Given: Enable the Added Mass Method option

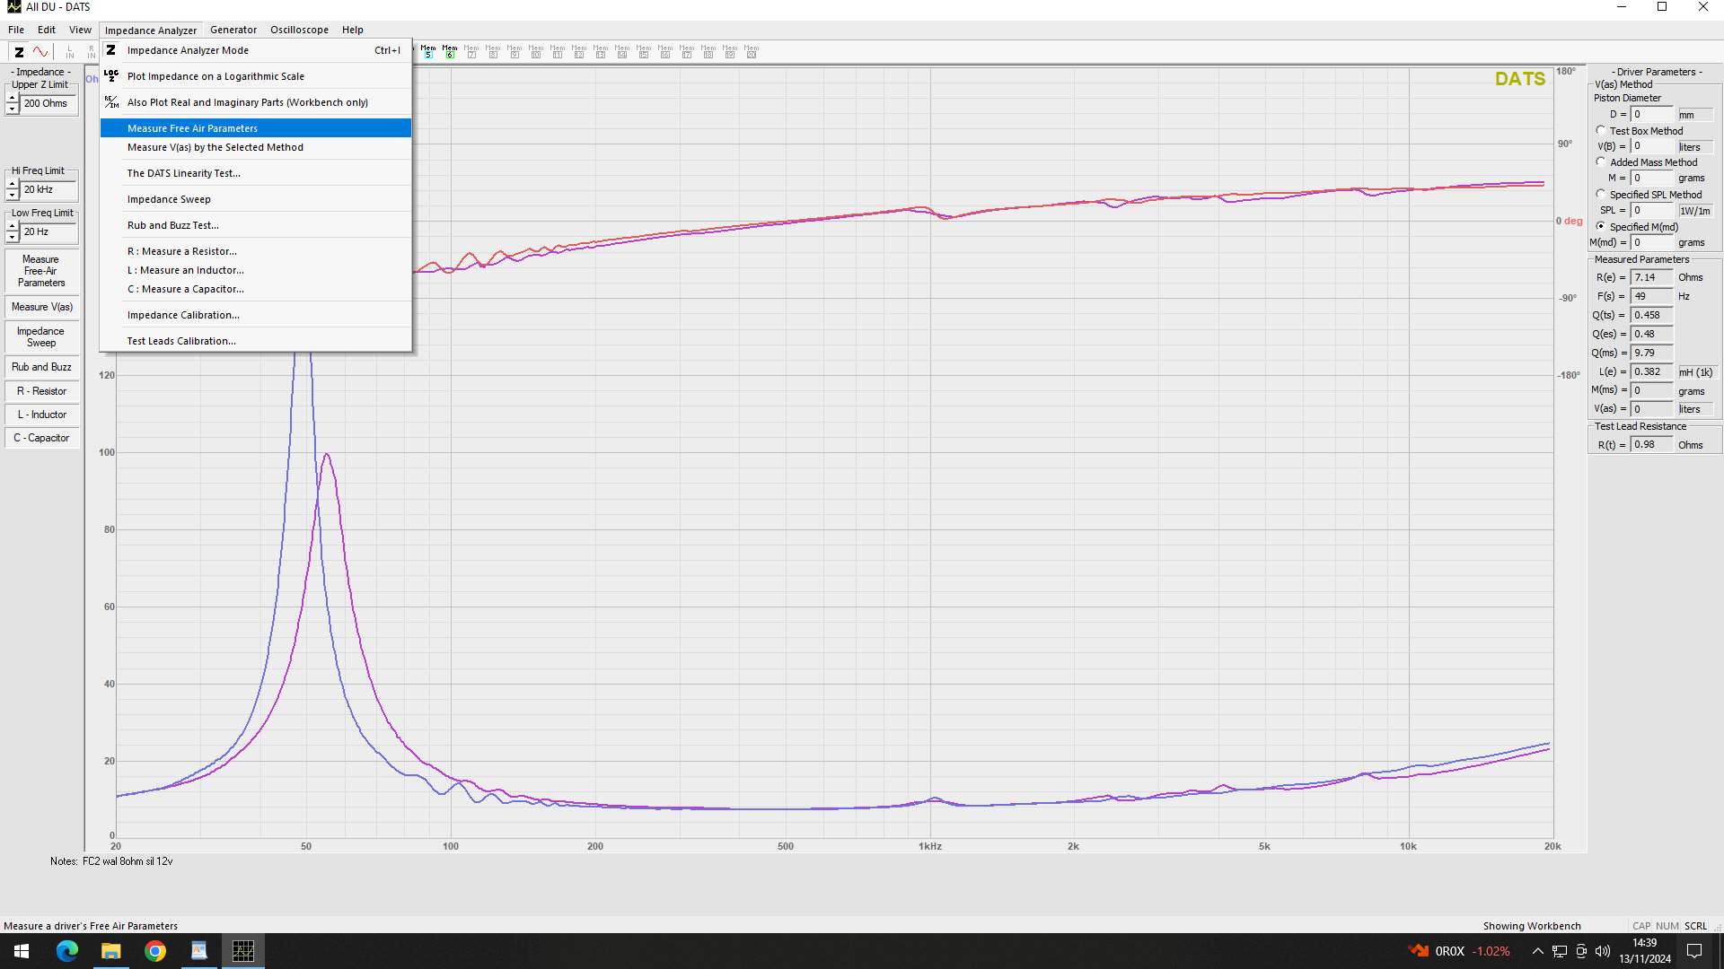Looking at the screenshot, I should point(1602,161).
